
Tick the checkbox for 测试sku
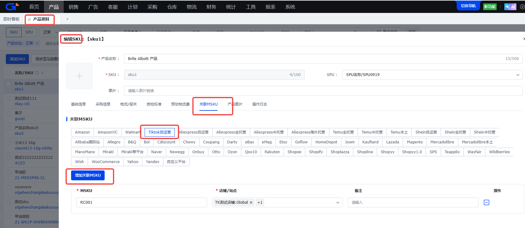click(x=9, y=202)
